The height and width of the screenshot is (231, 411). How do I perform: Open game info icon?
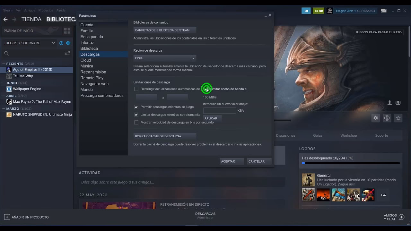[x=387, y=118]
